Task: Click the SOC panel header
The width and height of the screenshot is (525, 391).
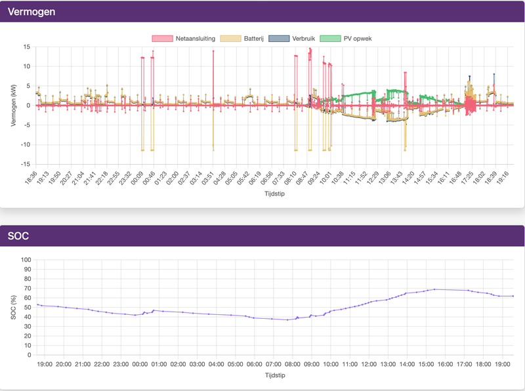Action: click(262, 236)
